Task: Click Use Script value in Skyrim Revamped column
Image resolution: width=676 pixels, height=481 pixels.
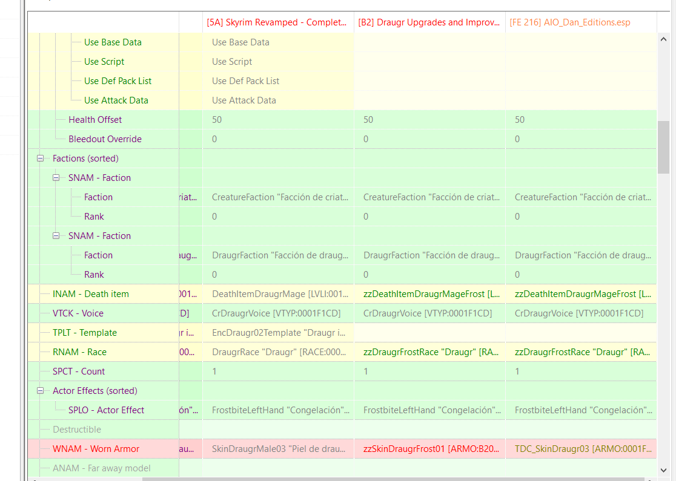Action: click(x=278, y=62)
